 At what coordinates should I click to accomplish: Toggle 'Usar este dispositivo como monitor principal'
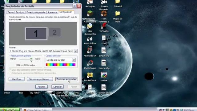pos(10,70)
